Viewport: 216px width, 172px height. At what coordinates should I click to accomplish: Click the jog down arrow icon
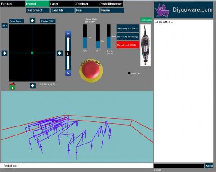[x=32, y=86]
